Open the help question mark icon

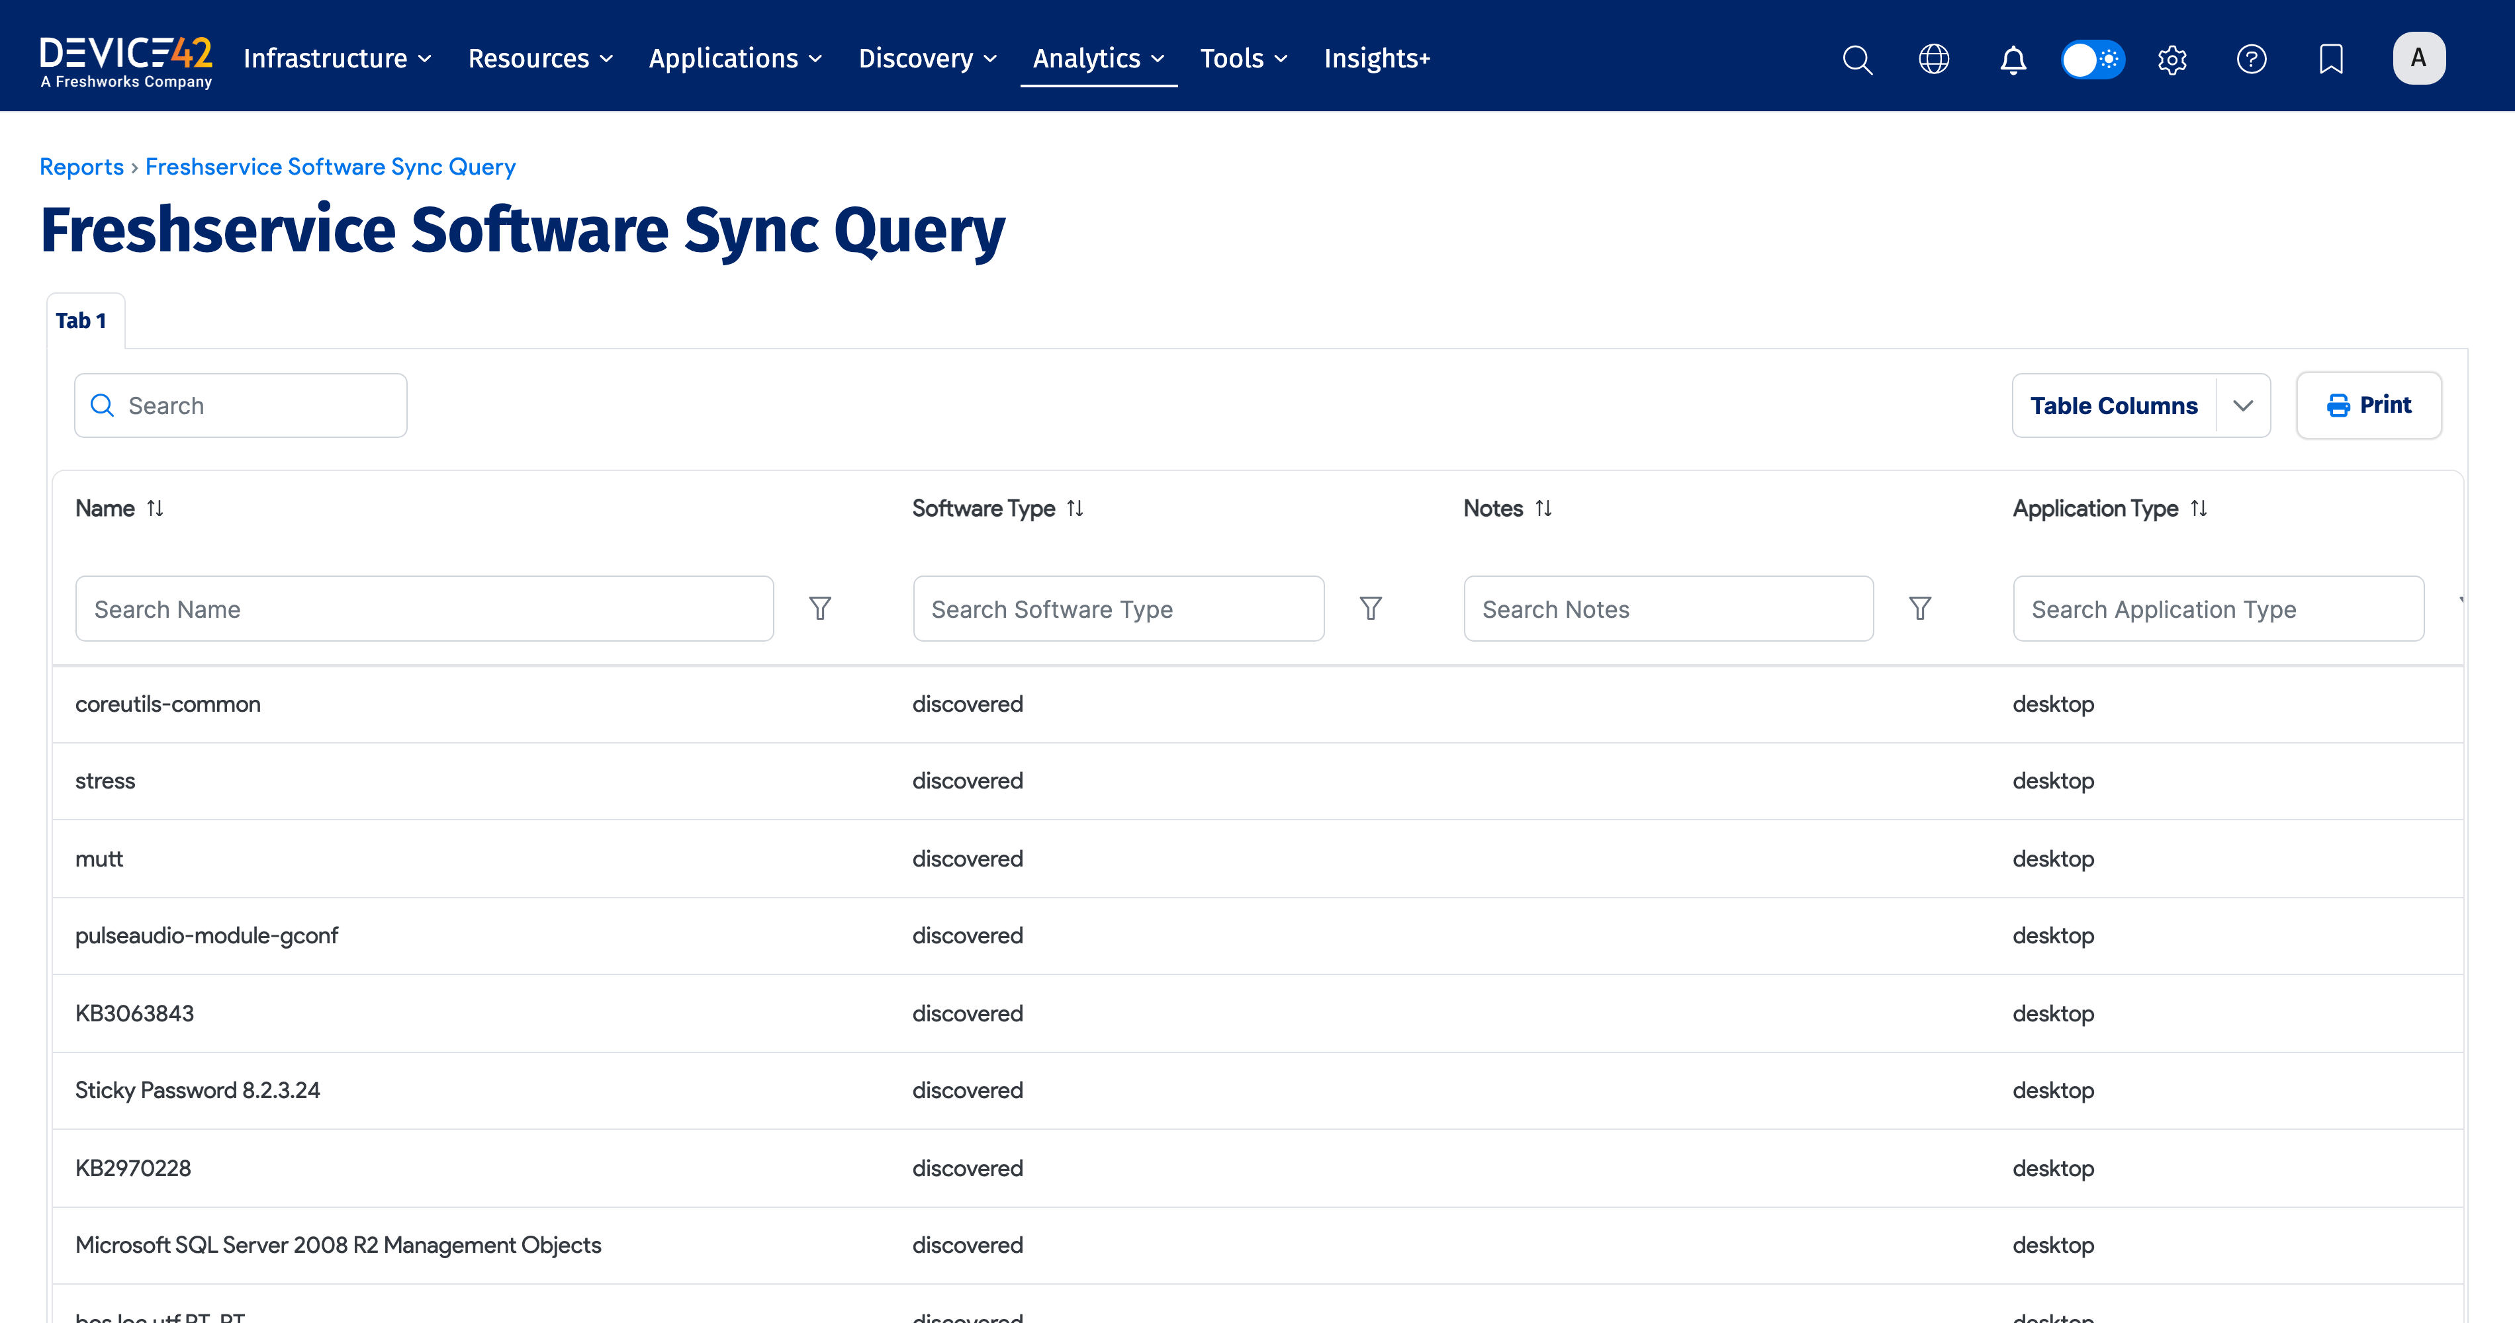click(x=2252, y=60)
